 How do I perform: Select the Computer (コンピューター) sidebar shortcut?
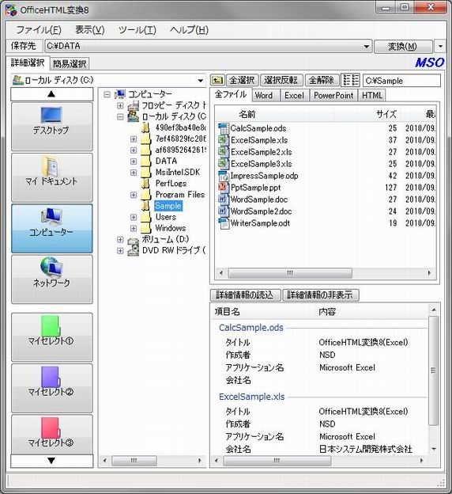(x=52, y=229)
